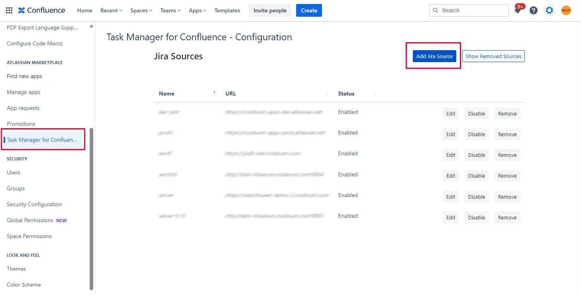Click the Add Jira Source button
The width and height of the screenshot is (581, 295).
point(434,56)
